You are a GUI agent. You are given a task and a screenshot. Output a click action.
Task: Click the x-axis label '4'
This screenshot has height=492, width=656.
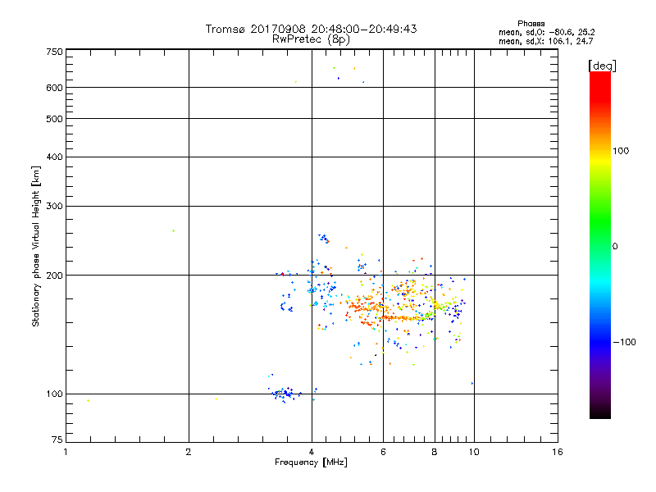[312, 452]
